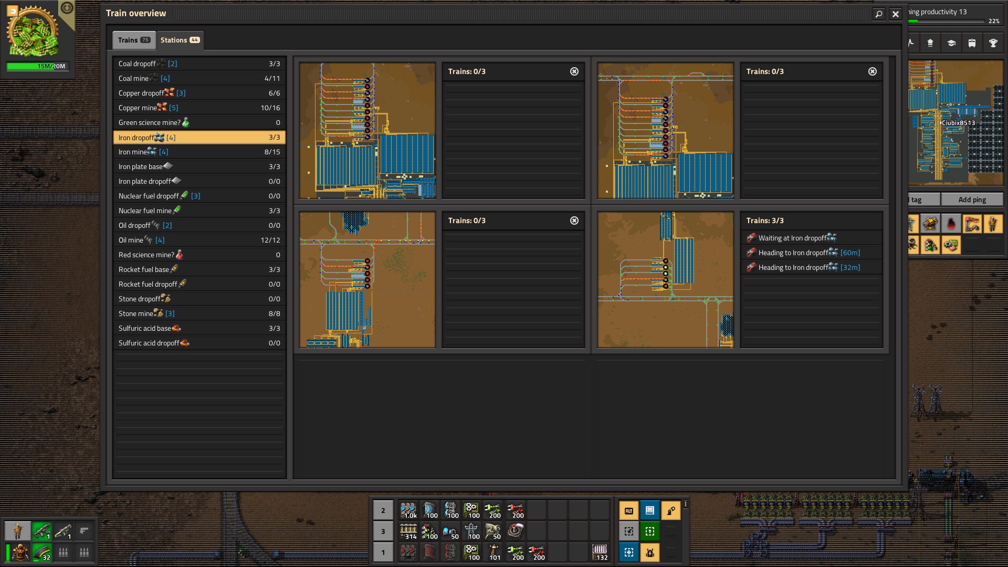Open the Achievements trophy icon
Viewport: 1008px width, 567px height.
pos(993,43)
